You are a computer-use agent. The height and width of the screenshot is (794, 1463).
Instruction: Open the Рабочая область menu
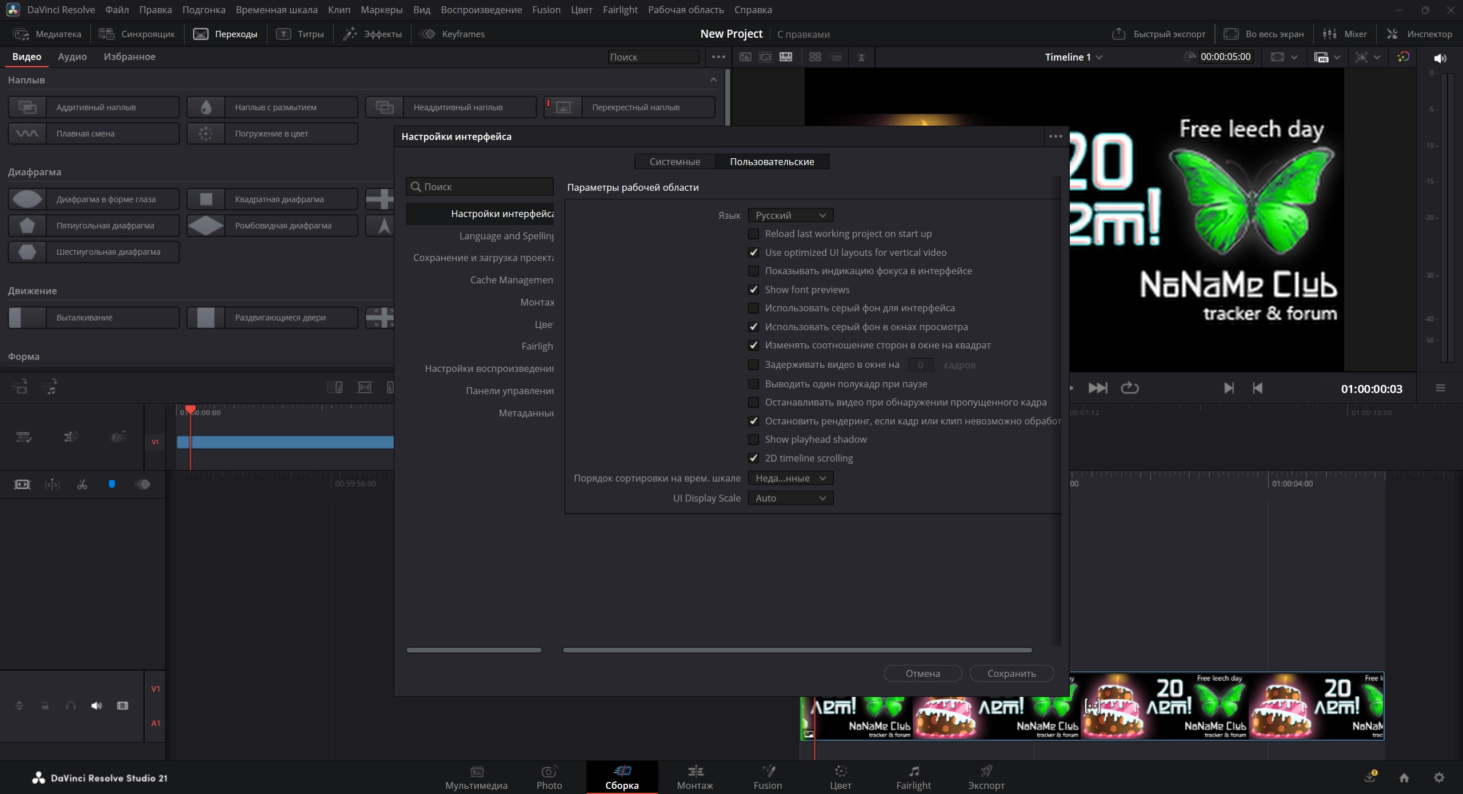[686, 10]
